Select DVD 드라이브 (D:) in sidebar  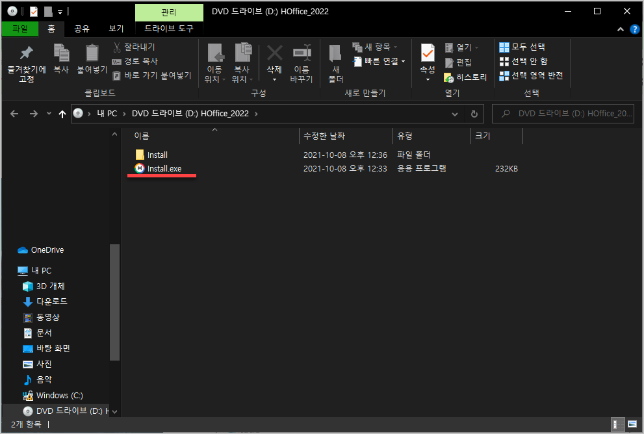pyautogui.click(x=66, y=411)
